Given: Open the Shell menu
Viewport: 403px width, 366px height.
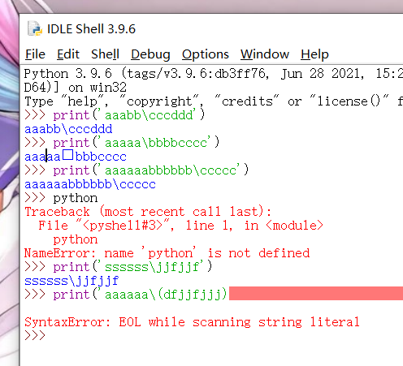Looking at the screenshot, I should coord(105,54).
